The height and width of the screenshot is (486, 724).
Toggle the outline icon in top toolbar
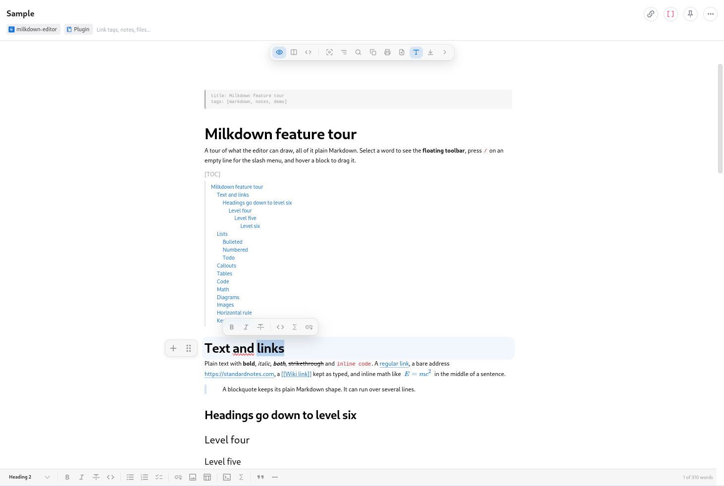pyautogui.click(x=344, y=52)
